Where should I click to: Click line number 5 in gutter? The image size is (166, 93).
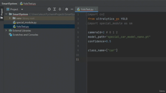pos(78,32)
